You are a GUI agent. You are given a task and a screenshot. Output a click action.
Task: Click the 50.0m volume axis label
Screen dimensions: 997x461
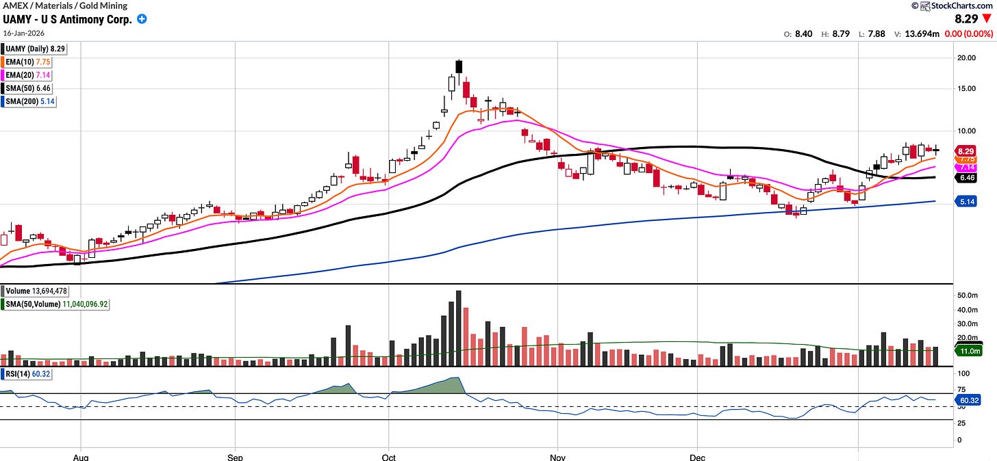(968, 295)
